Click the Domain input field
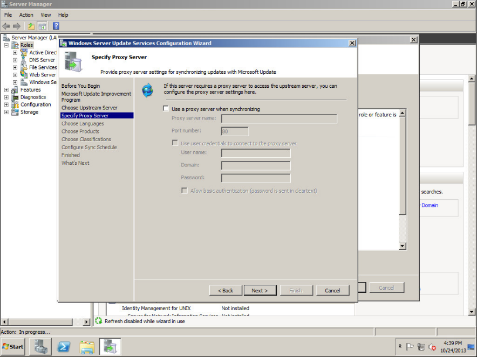 (x=256, y=166)
